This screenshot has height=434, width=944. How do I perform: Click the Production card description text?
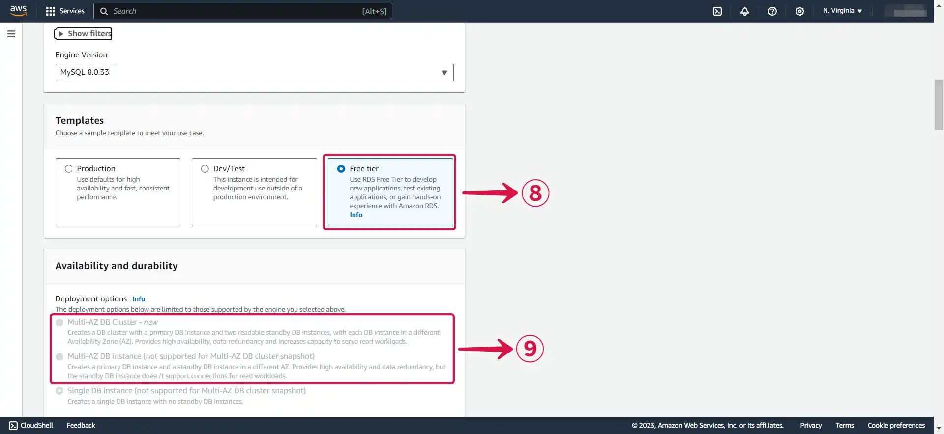123,189
